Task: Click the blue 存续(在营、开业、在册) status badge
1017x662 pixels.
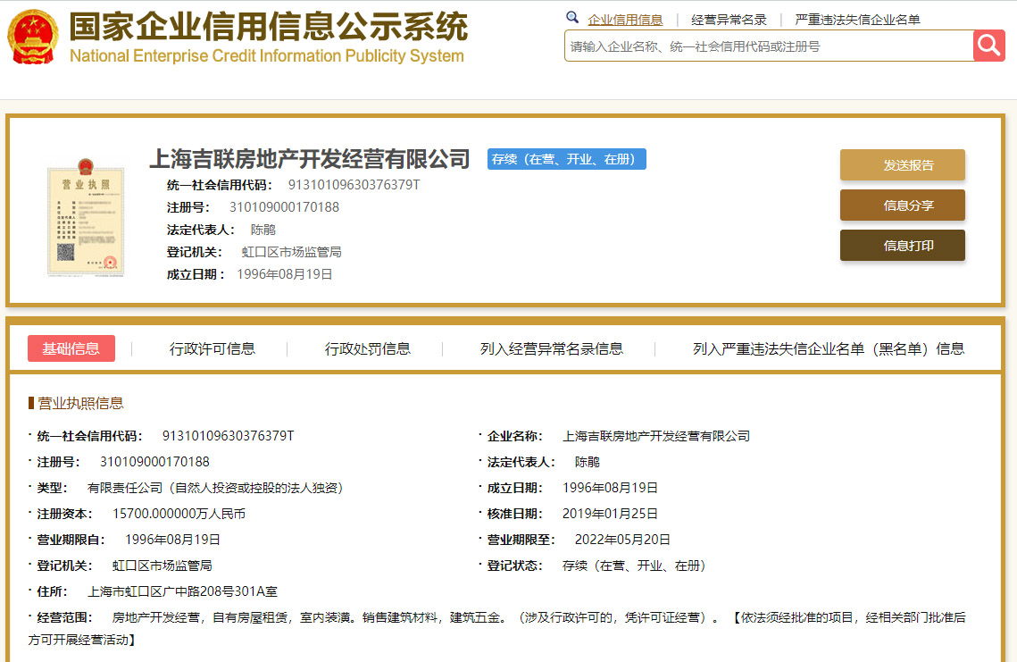Action: [566, 159]
